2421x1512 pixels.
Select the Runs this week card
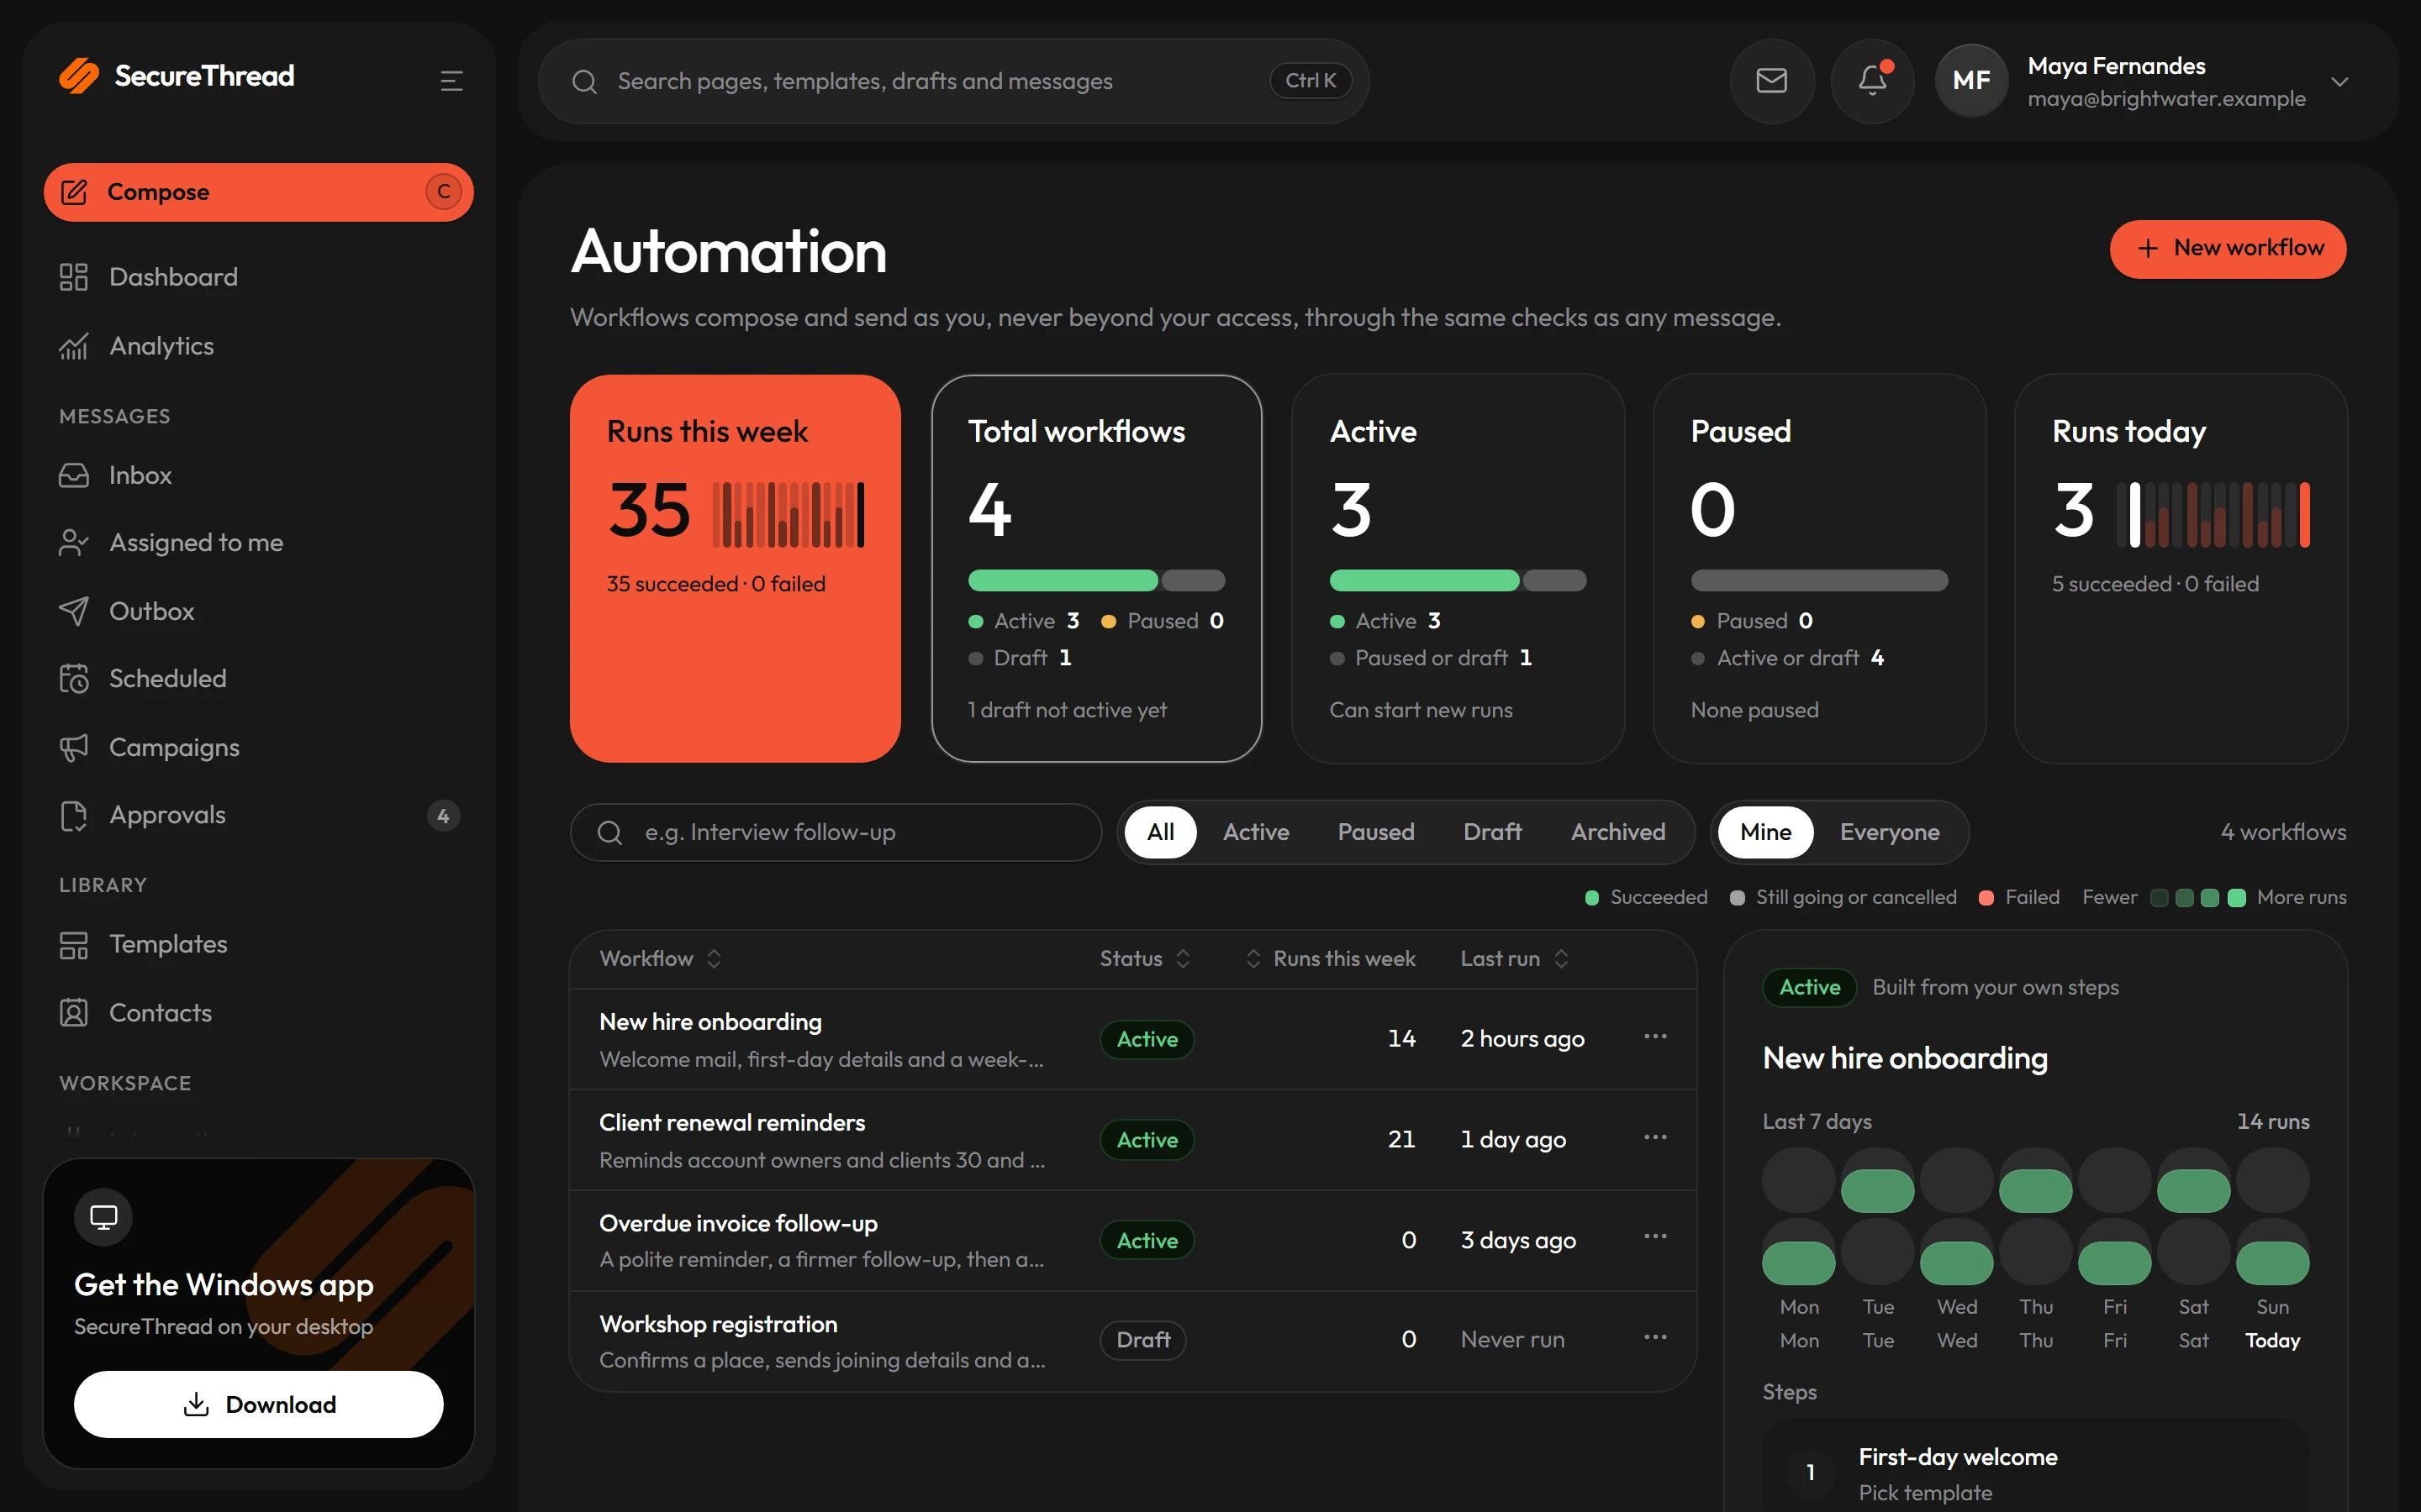coord(736,568)
